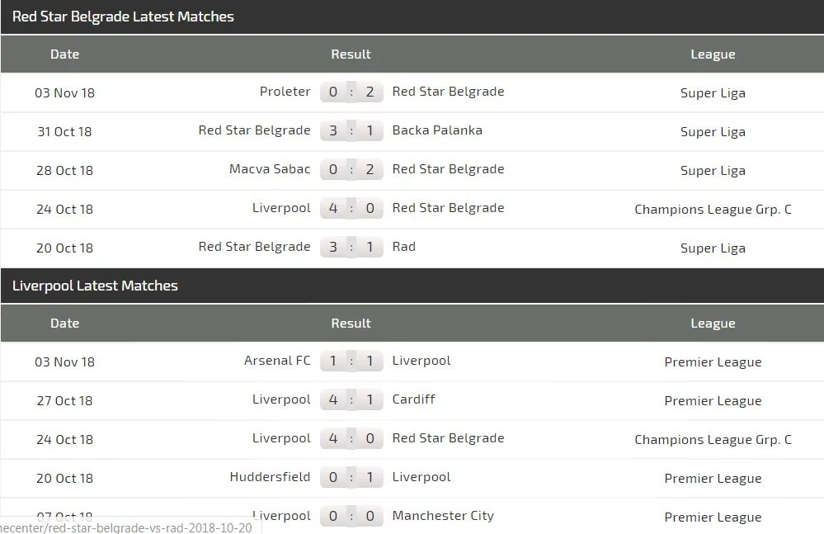
Task: Open the Liverpool 0:0 Manchester City score
Action: 351,517
